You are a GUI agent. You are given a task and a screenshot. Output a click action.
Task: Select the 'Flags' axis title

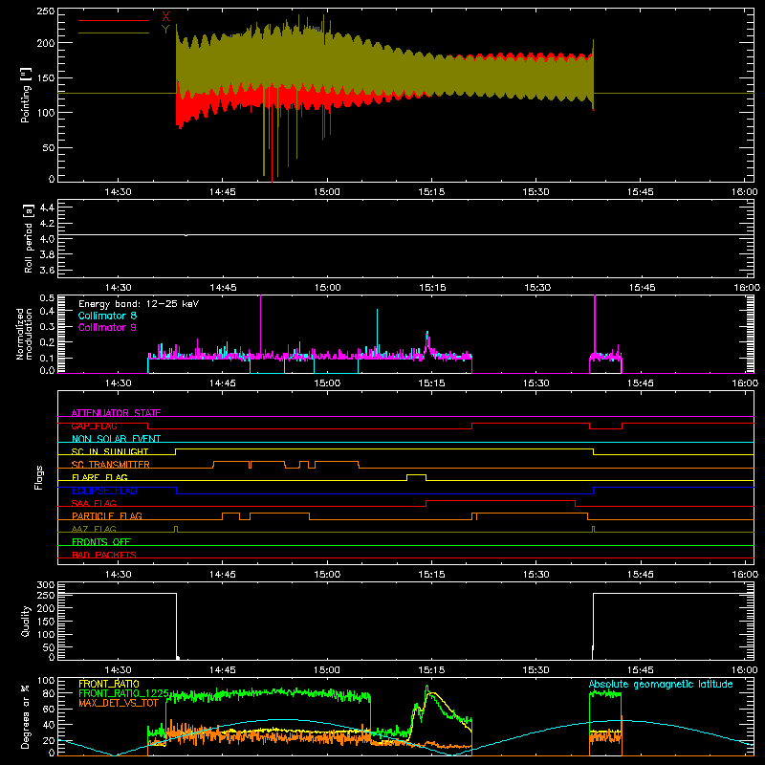tap(38, 477)
